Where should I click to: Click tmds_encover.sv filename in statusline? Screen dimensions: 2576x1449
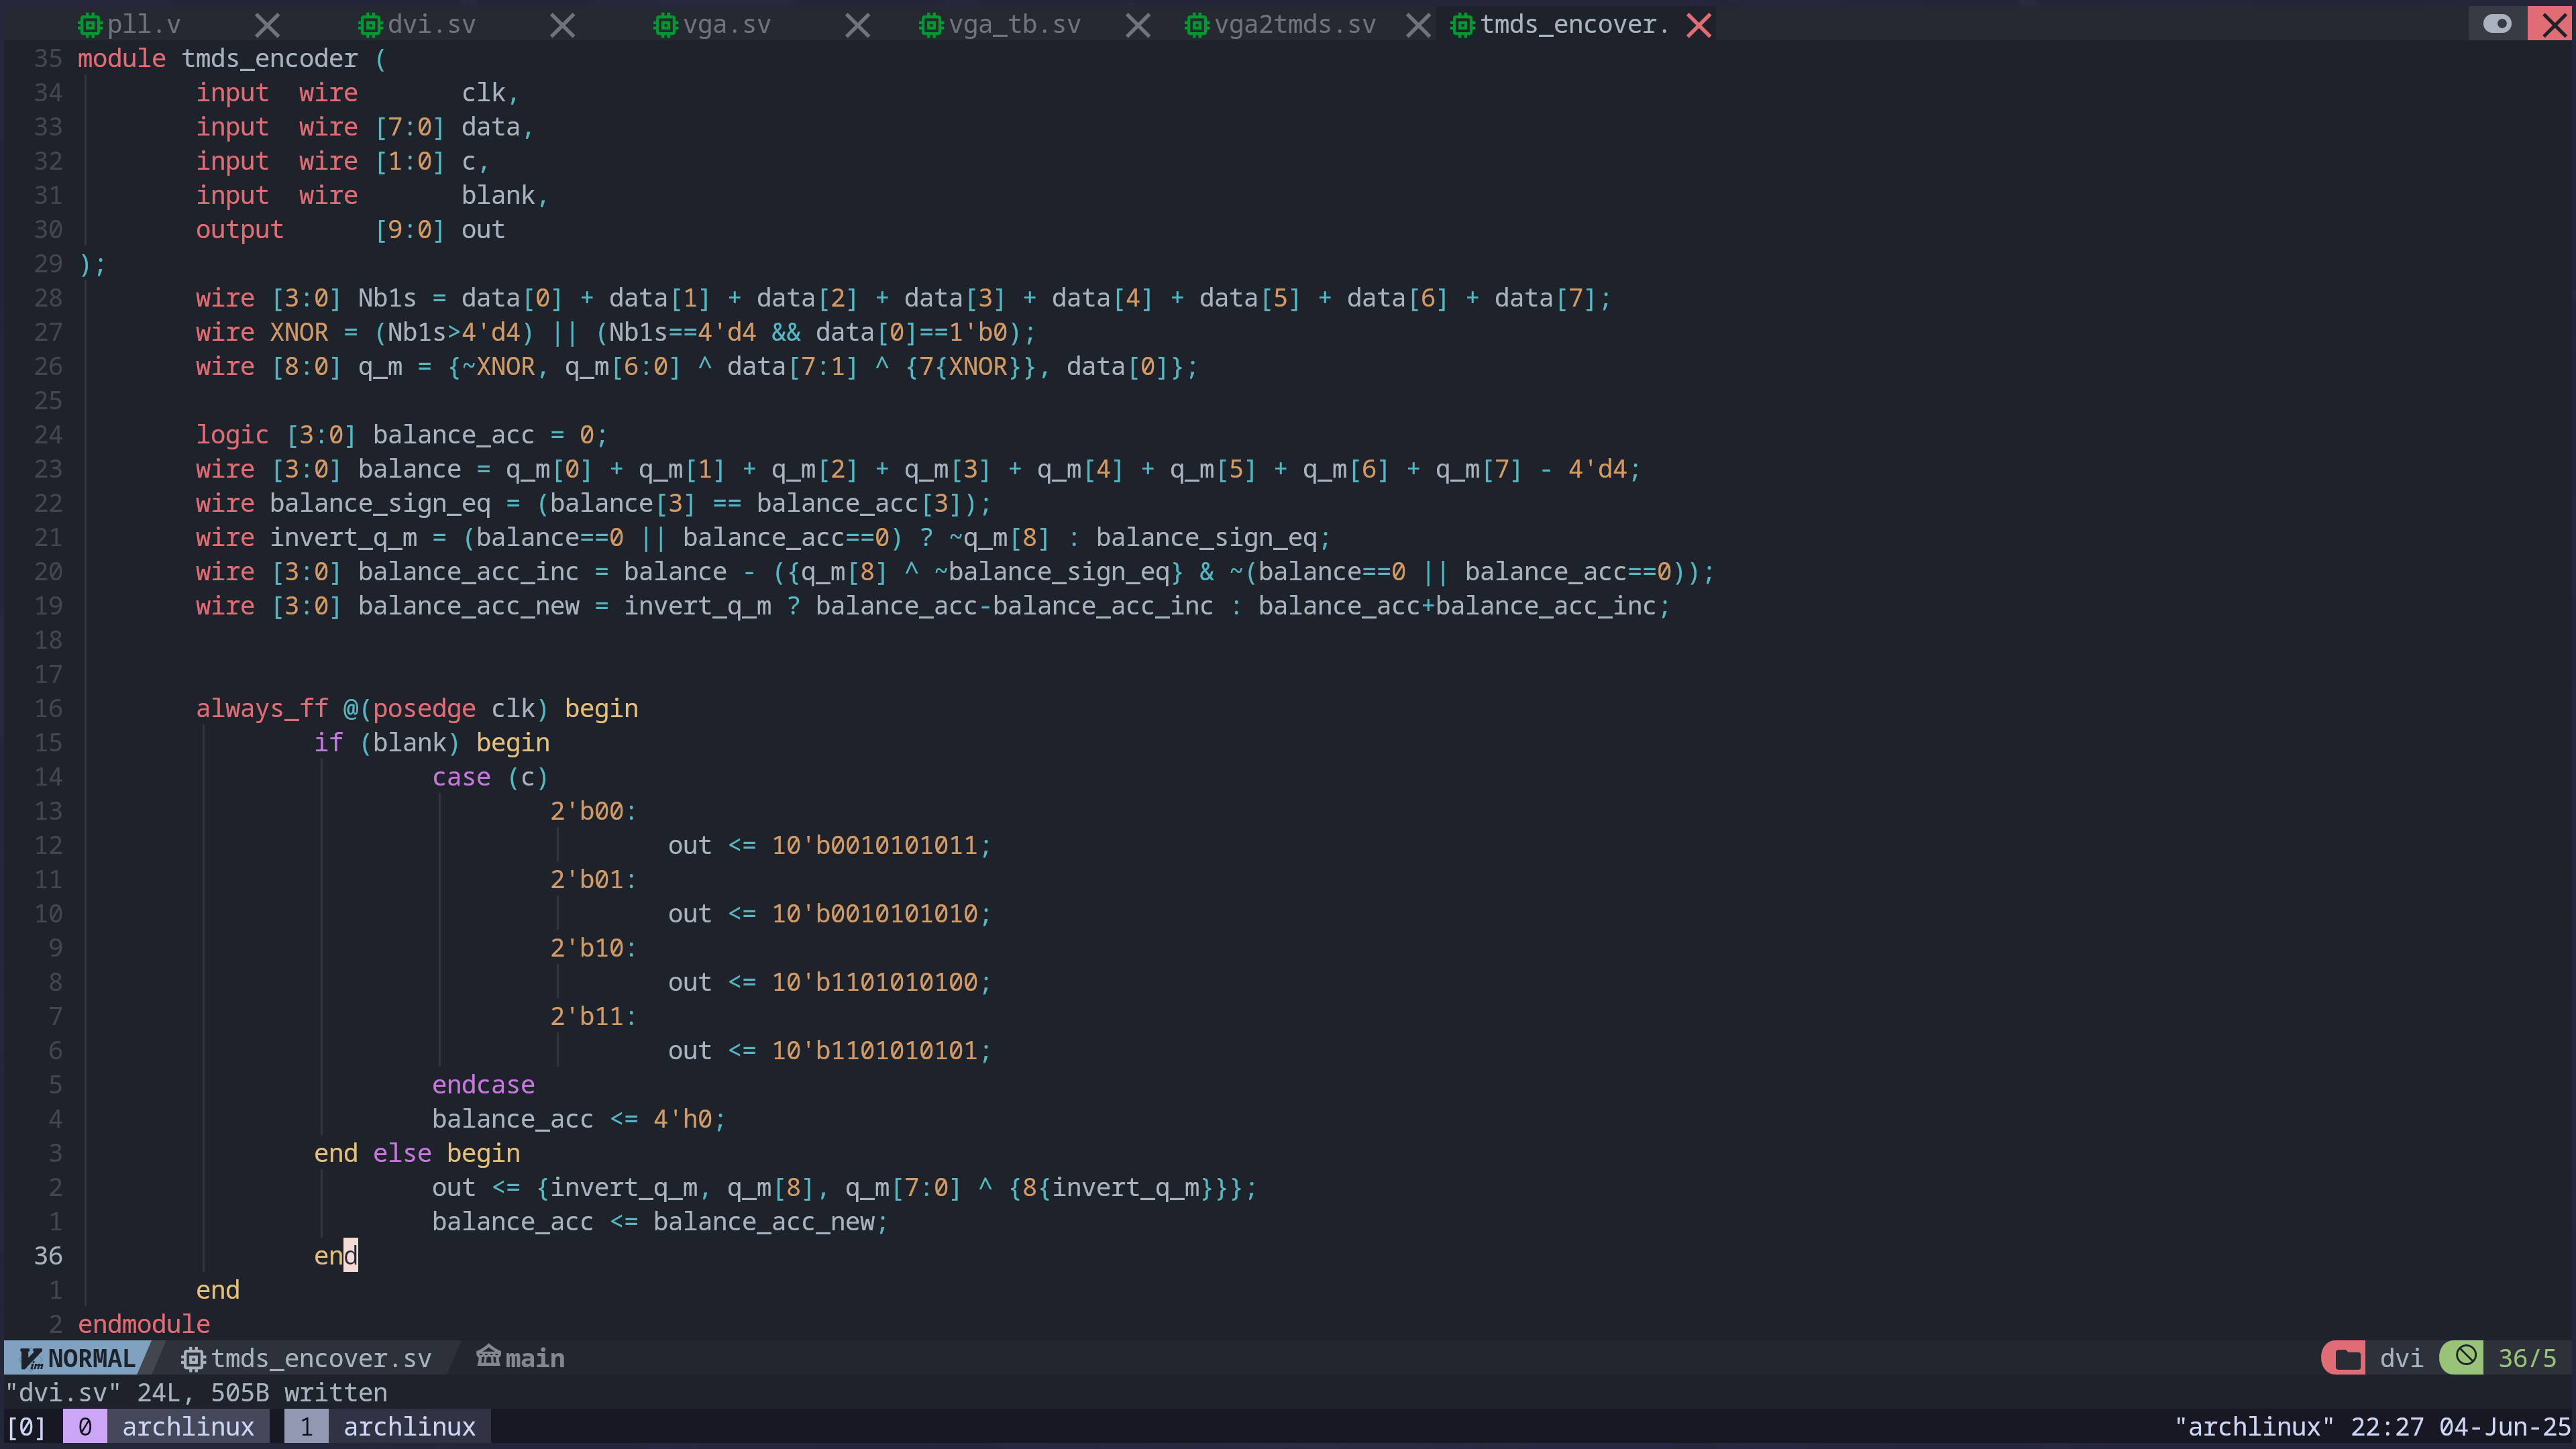321,1358
